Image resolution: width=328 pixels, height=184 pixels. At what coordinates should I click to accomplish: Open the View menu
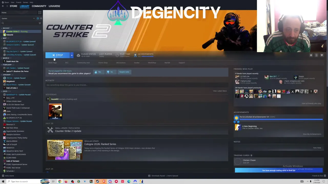[12, 2]
